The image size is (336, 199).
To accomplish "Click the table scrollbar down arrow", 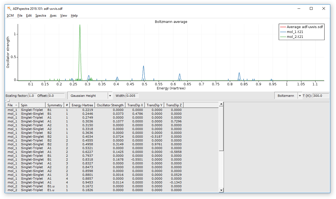I will tap(221, 190).
